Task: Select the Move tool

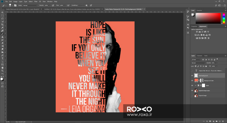Action: coord(2,12)
